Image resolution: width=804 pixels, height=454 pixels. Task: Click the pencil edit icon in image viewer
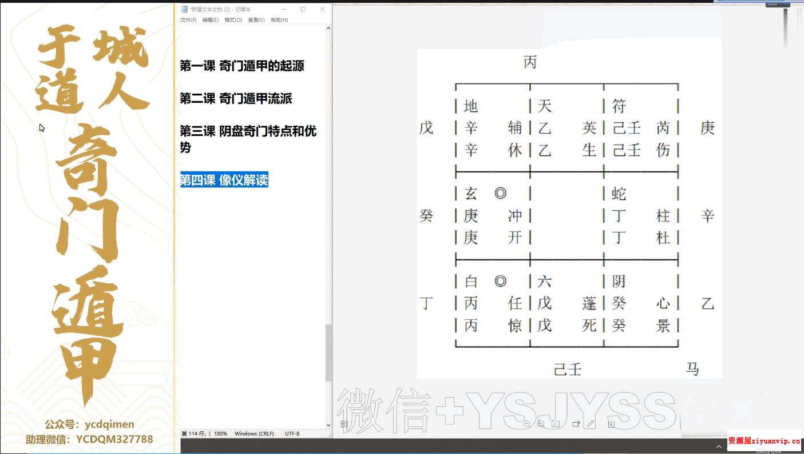tap(591, 424)
